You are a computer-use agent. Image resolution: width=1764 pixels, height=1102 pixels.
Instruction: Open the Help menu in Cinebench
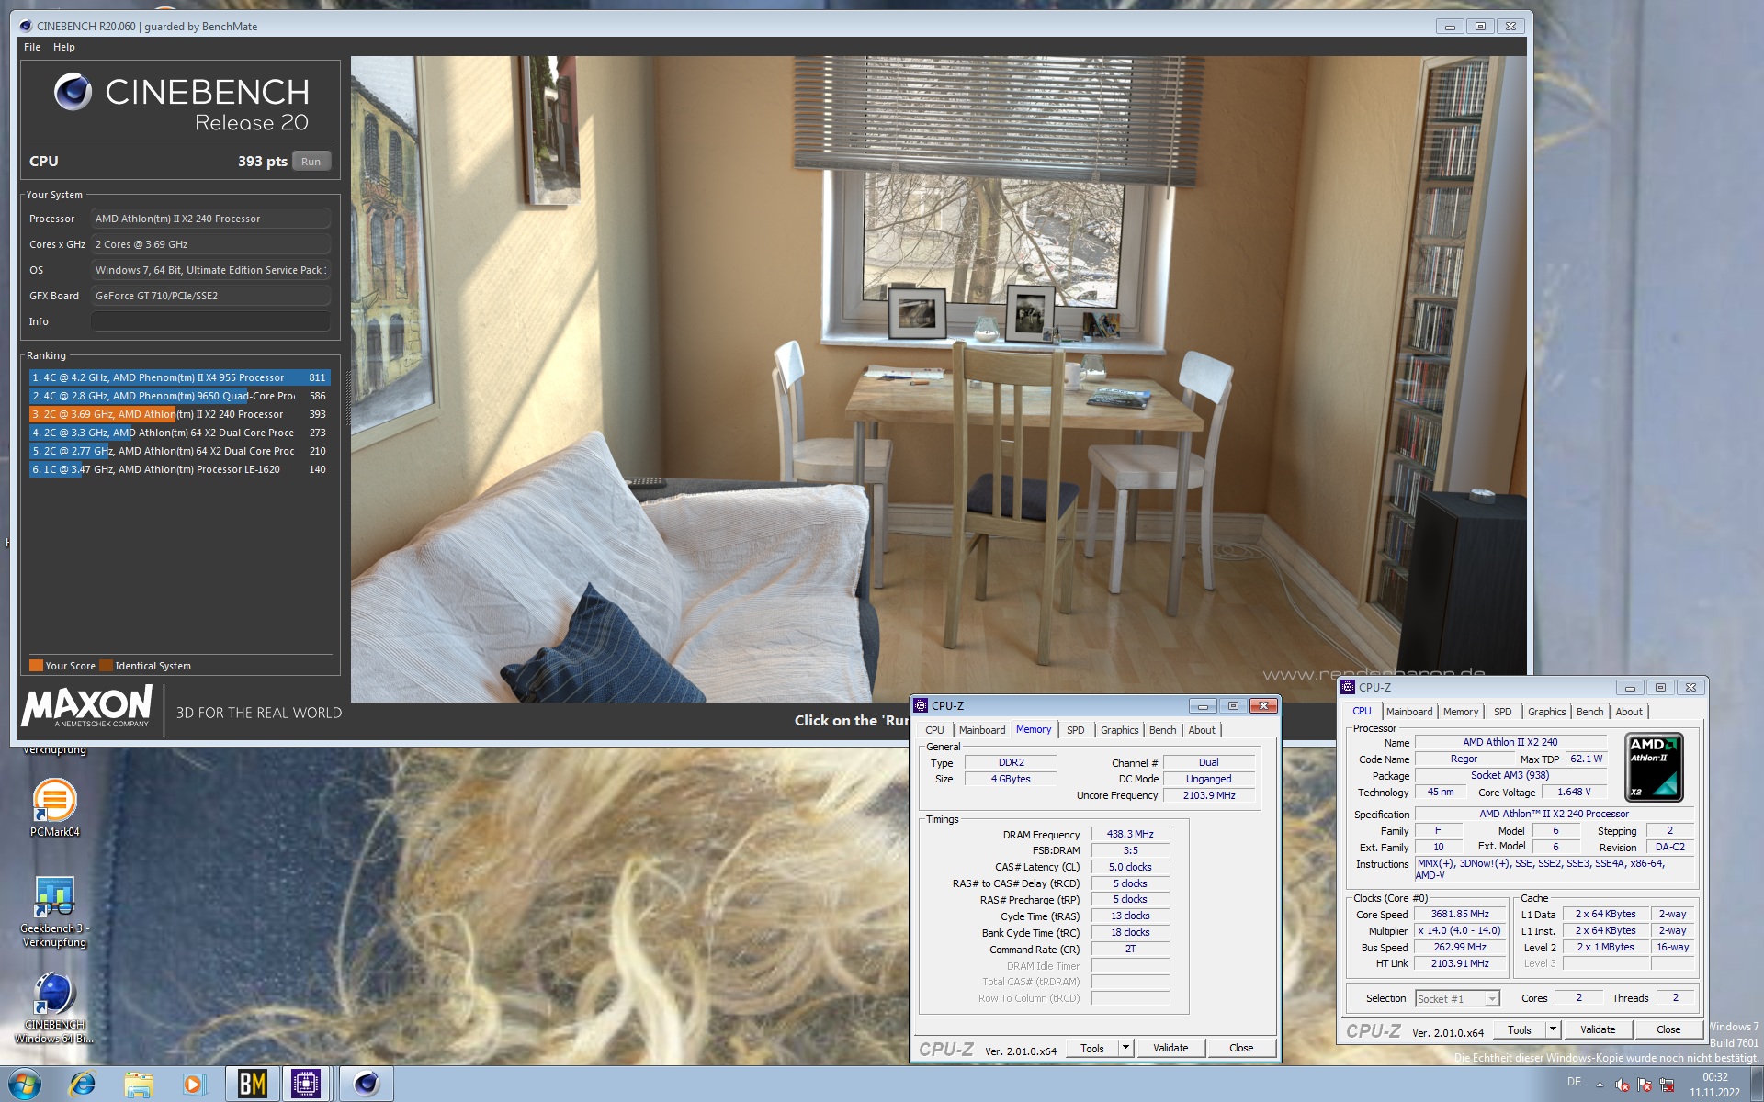(64, 47)
